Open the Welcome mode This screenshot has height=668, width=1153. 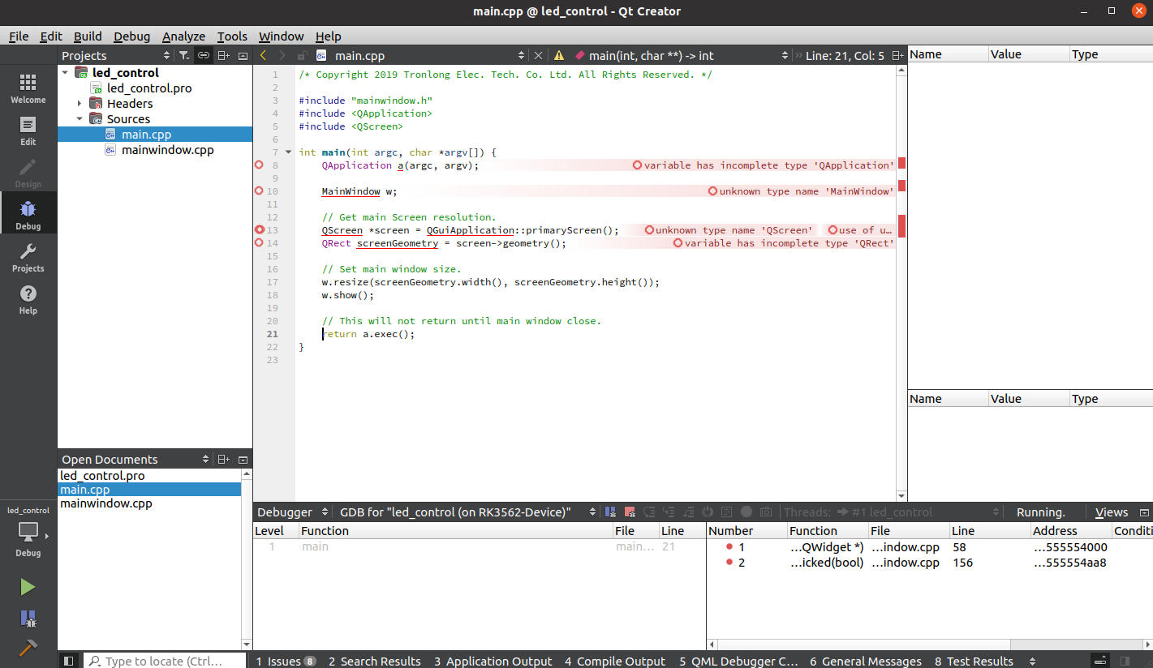coord(28,89)
